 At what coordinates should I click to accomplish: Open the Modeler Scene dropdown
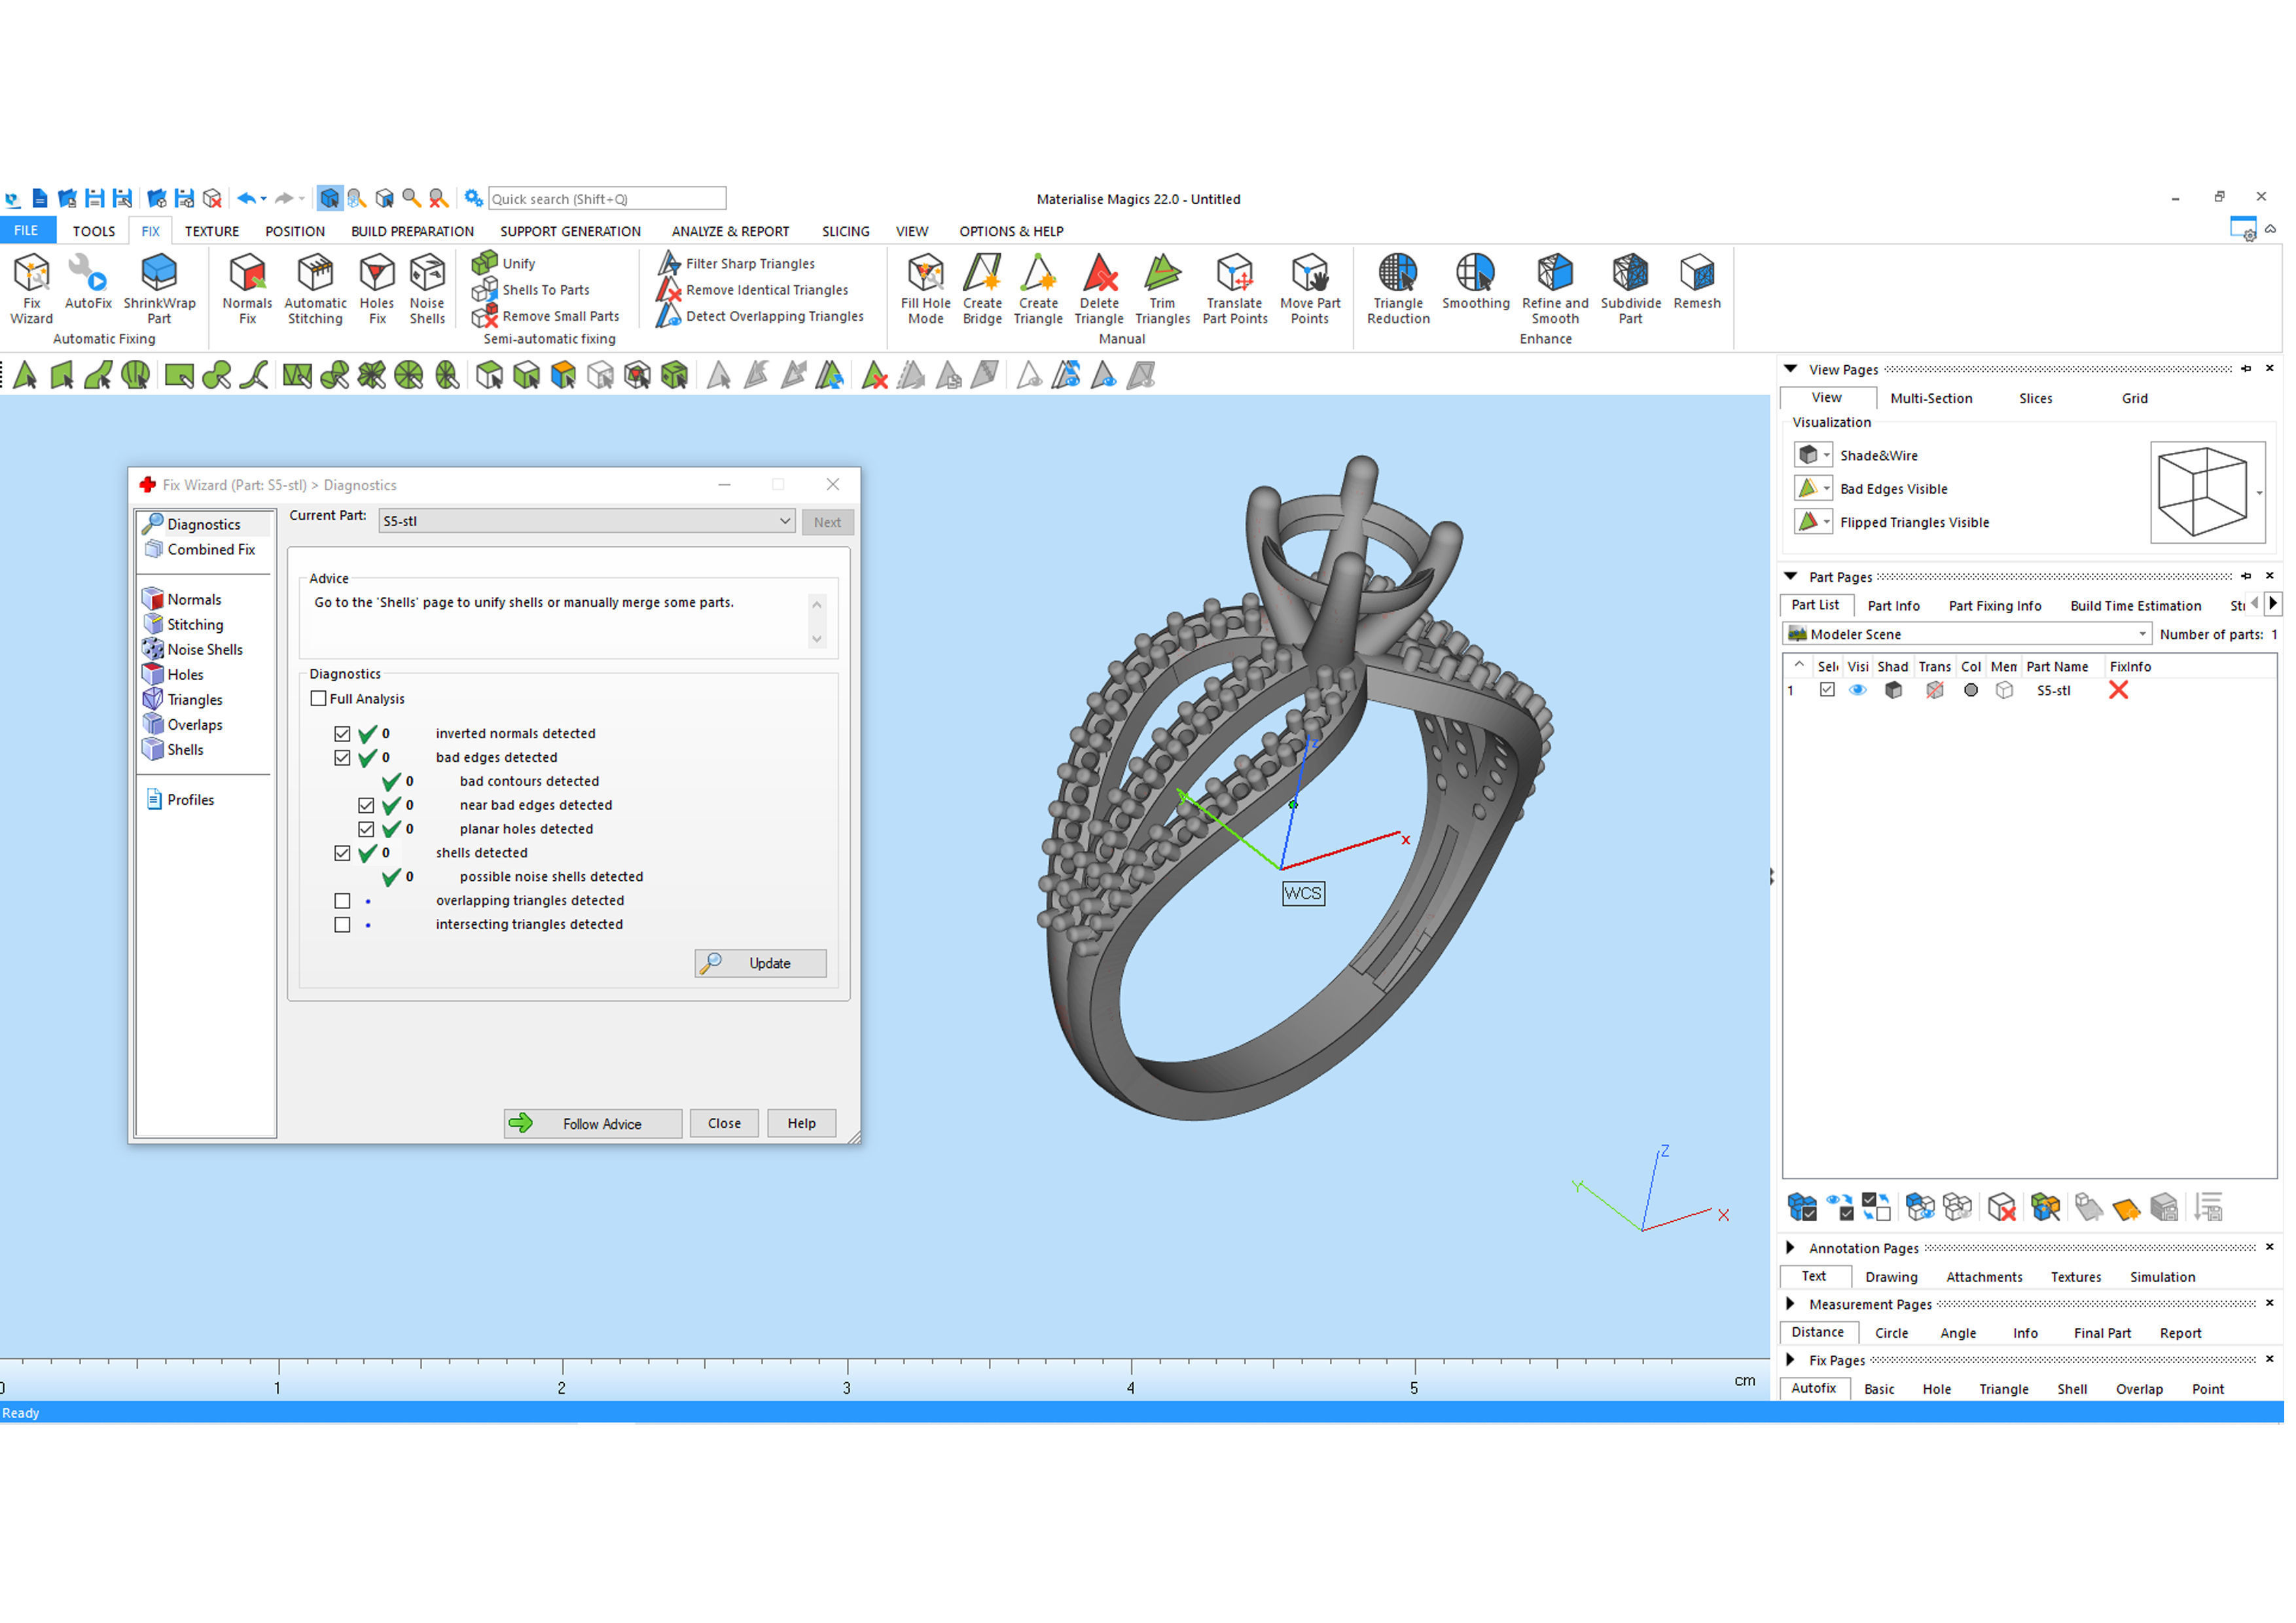click(x=1967, y=634)
